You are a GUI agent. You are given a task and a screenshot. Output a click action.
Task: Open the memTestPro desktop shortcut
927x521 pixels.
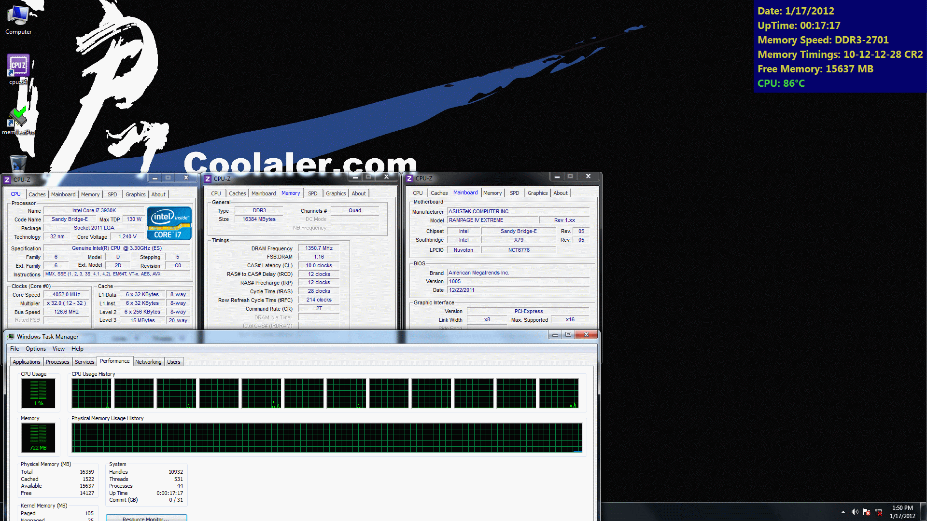(18, 120)
